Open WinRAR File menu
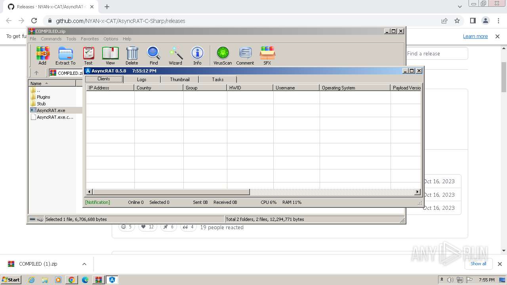This screenshot has height=285, width=507. point(33,39)
